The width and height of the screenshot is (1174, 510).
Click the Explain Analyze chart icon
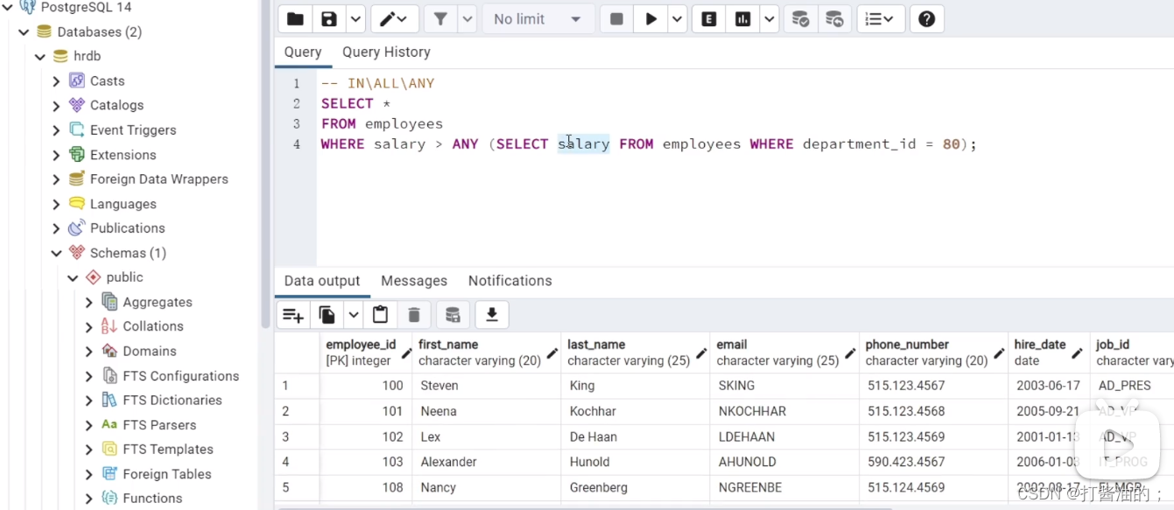(742, 19)
